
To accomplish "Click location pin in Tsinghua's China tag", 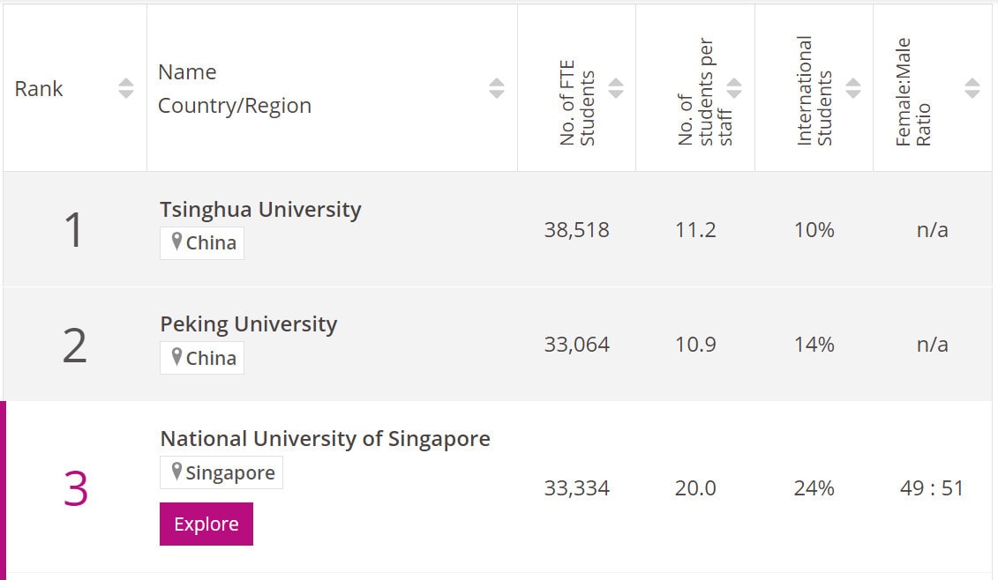I will (x=176, y=242).
